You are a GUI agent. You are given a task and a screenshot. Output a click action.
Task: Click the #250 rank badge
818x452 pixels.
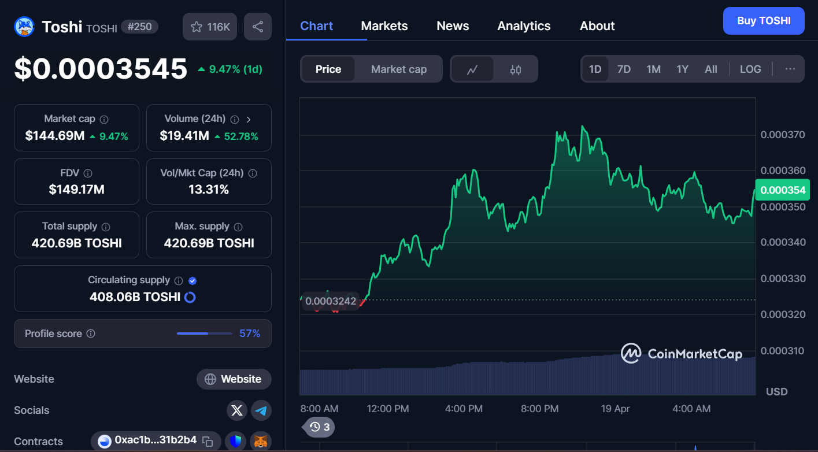point(139,27)
